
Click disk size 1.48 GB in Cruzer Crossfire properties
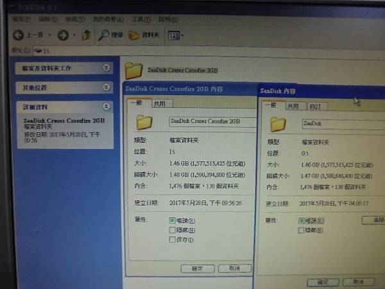click(207, 175)
